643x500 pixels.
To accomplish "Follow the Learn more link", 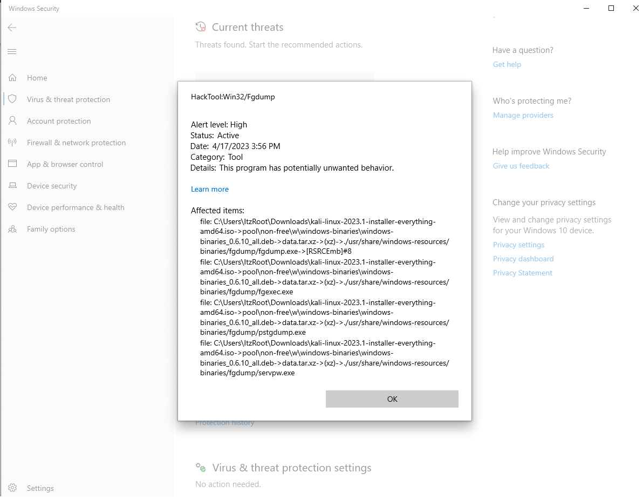I will pos(209,189).
